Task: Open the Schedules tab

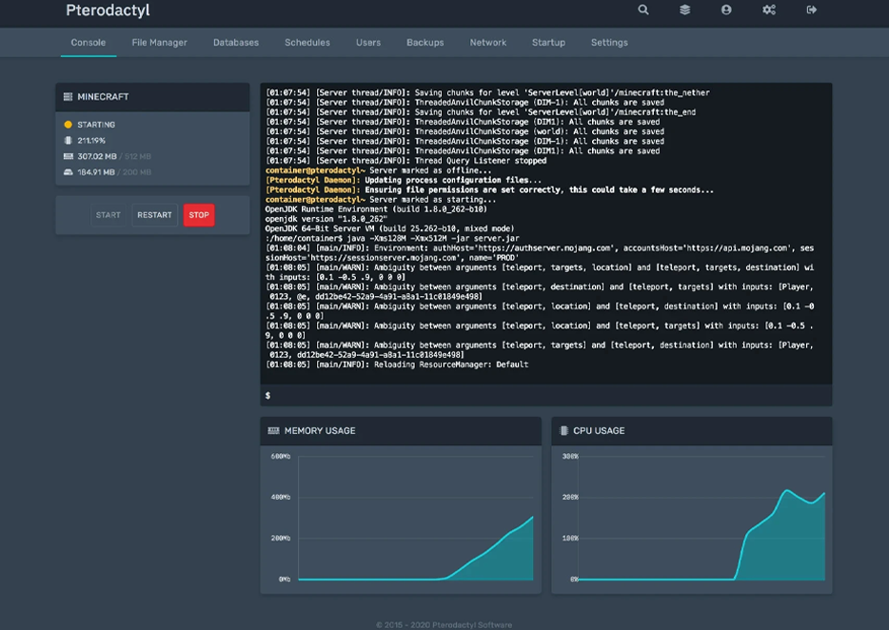Action: pyautogui.click(x=307, y=43)
